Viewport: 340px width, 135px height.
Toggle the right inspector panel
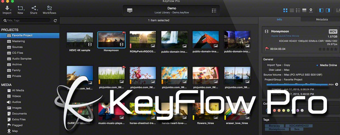pyautogui.click(x=328, y=10)
